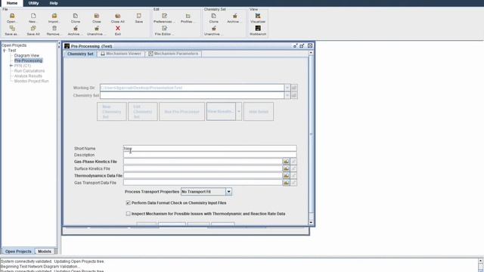The image size is (484, 272).
Task: Click Archive in the Chemistry Set group
Action: pyautogui.click(x=234, y=16)
